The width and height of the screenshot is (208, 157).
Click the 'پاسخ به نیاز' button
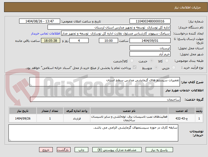159,150
